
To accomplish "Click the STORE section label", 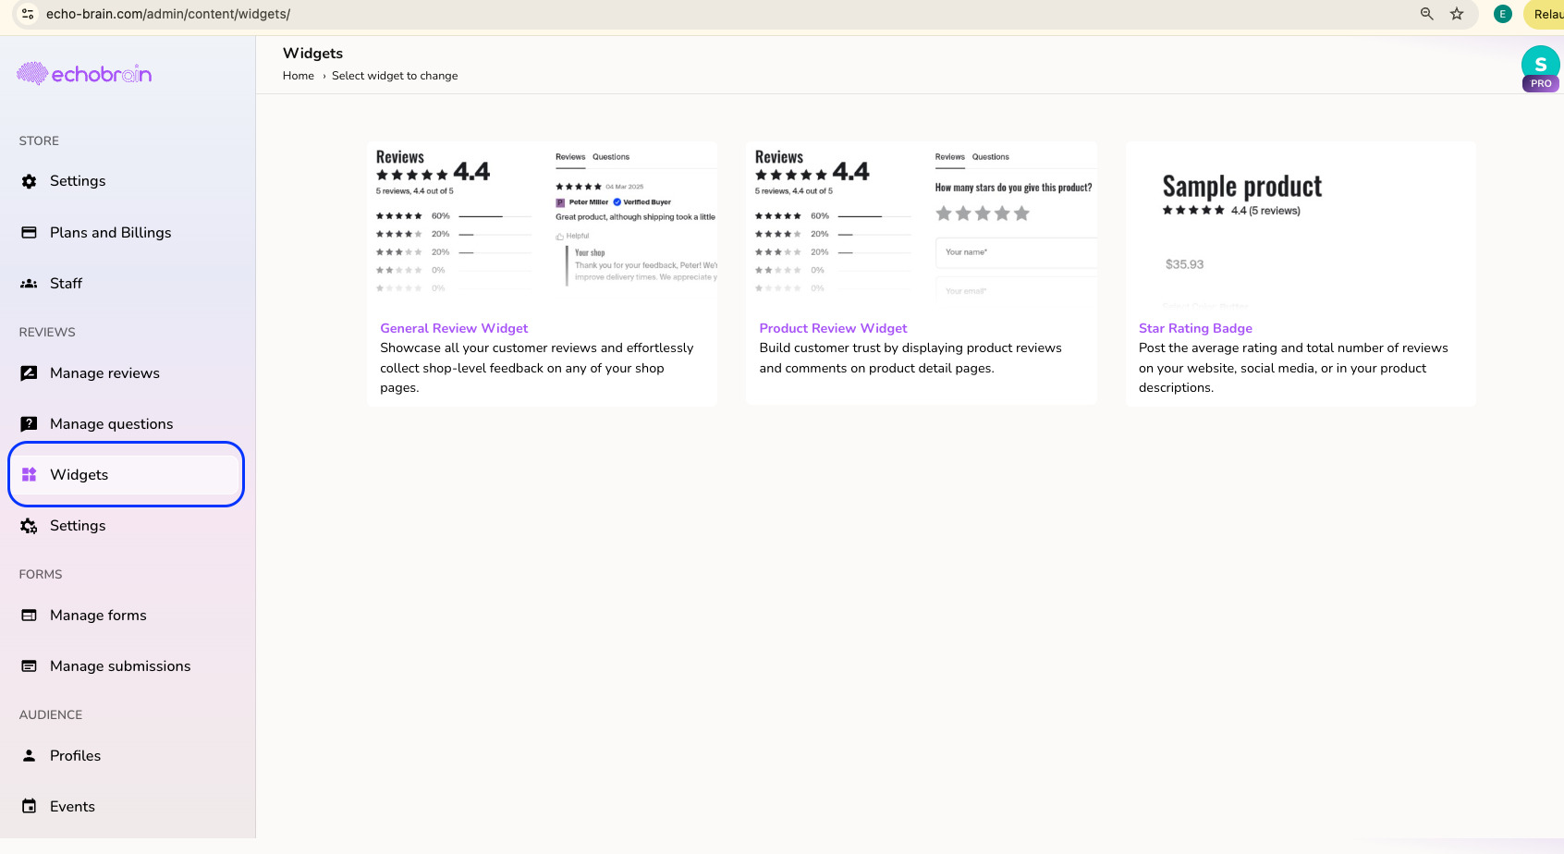I will 39,141.
